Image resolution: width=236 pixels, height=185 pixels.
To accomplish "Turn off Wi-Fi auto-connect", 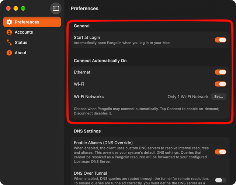I will click(221, 84).
